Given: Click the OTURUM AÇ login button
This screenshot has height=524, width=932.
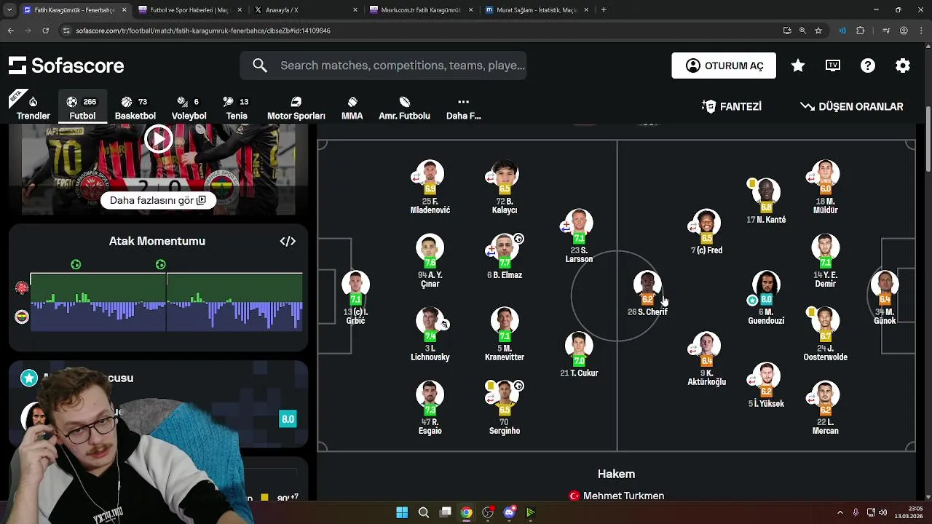Looking at the screenshot, I should [x=724, y=65].
